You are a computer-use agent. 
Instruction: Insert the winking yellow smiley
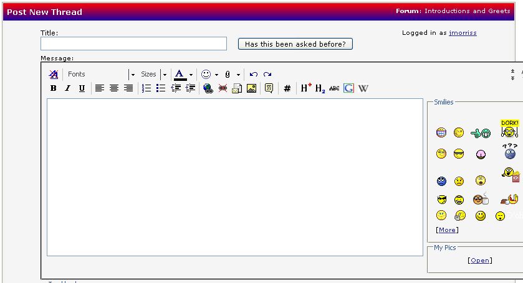(459, 132)
